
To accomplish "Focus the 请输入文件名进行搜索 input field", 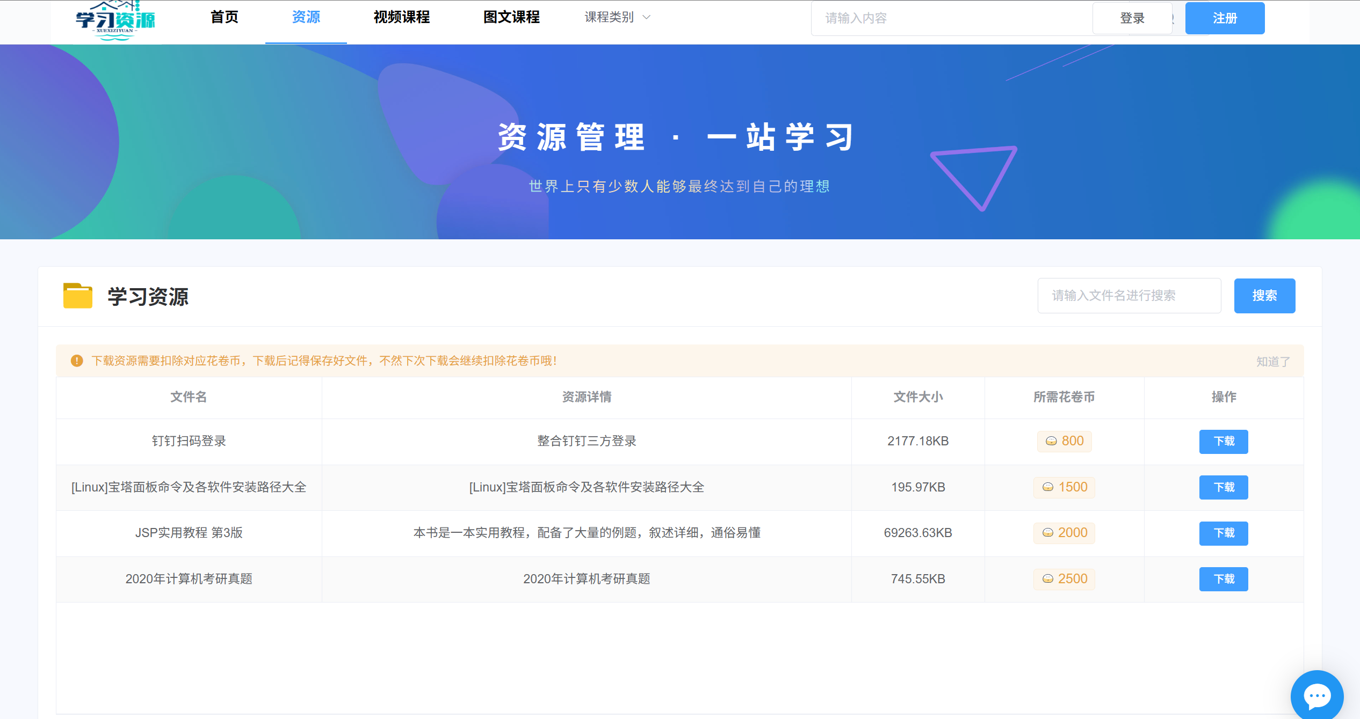I will pos(1129,296).
